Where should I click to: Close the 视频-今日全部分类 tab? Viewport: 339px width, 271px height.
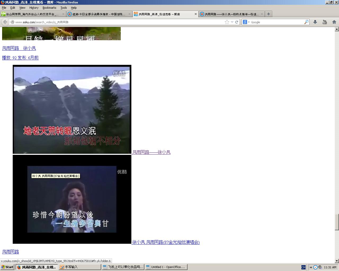[x=130, y=14]
